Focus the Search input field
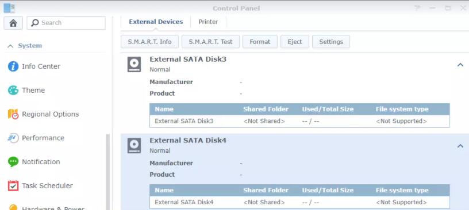Viewport: 469px width, 210px height. (x=66, y=23)
